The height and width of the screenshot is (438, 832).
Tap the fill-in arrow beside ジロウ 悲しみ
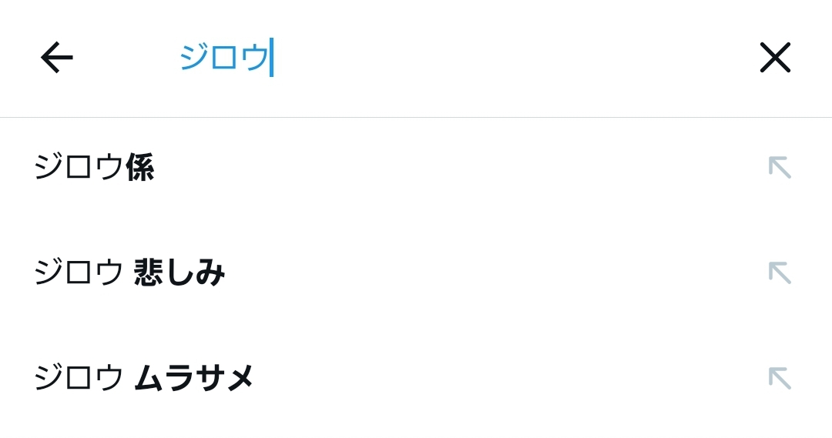780,272
